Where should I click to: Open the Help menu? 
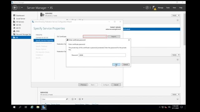[x=181, y=8]
